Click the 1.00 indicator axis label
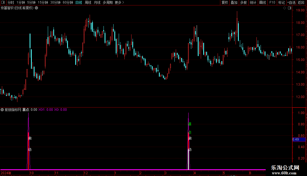The image size is (307, 176). coord(301,113)
